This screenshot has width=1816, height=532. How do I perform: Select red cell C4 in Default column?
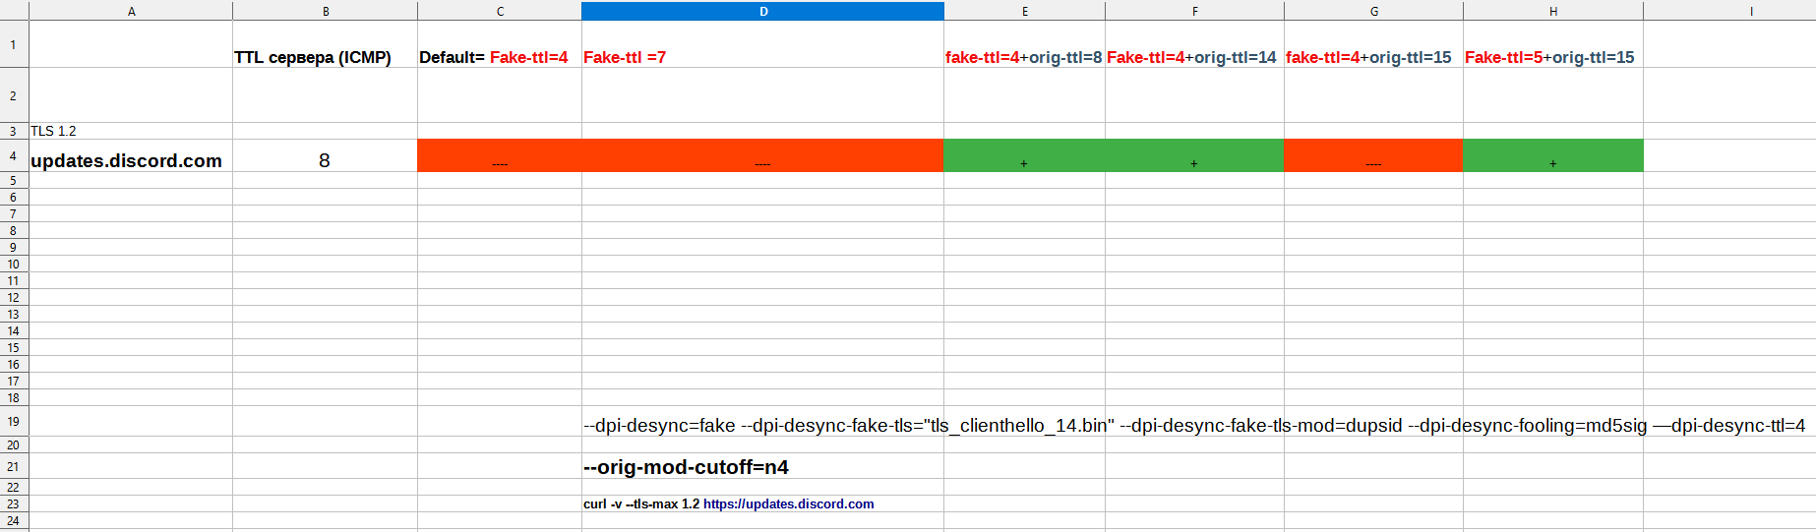pyautogui.click(x=500, y=155)
